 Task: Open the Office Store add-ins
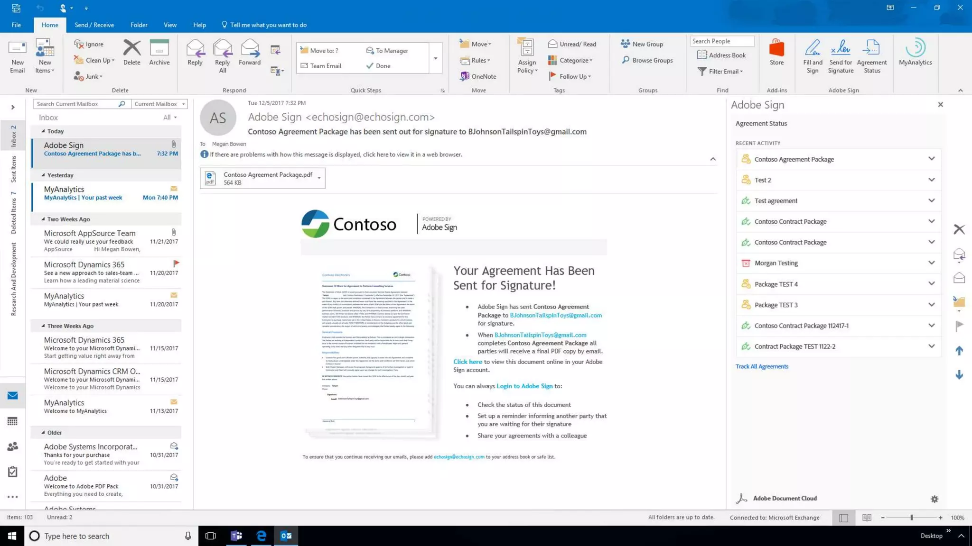(x=776, y=52)
